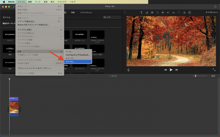This screenshot has width=220, height=137.
Task: Play the preview video
Action: (x=171, y=70)
